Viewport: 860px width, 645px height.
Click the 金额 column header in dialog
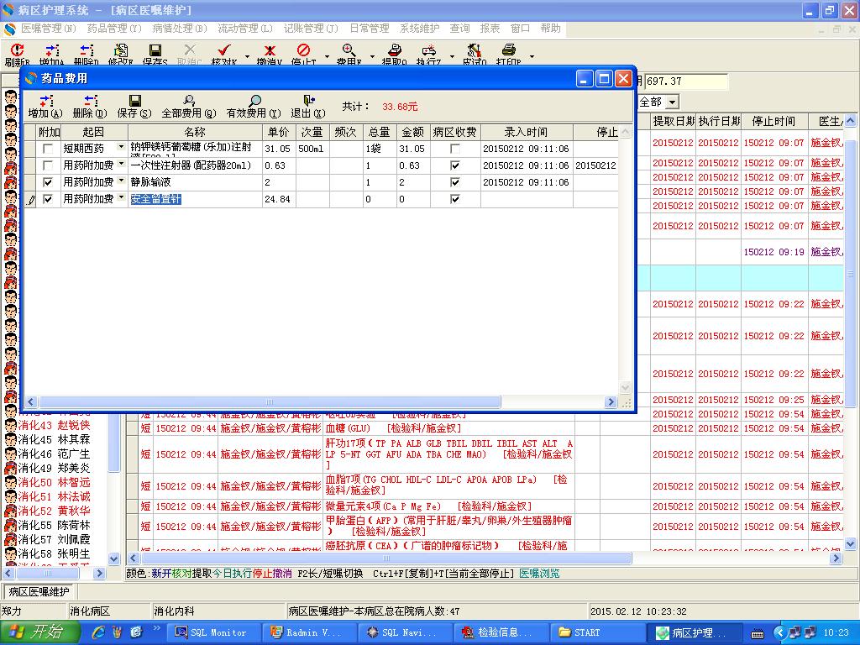(413, 132)
